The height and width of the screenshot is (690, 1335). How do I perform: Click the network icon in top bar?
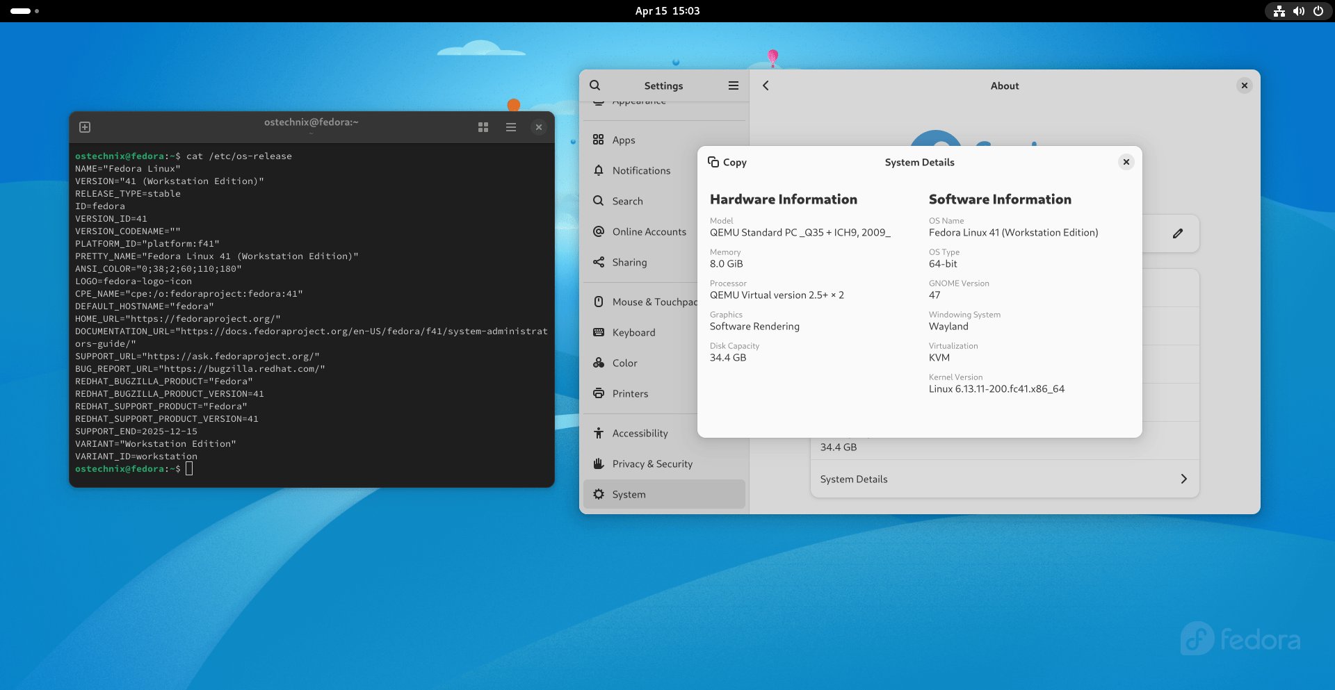pos(1279,11)
